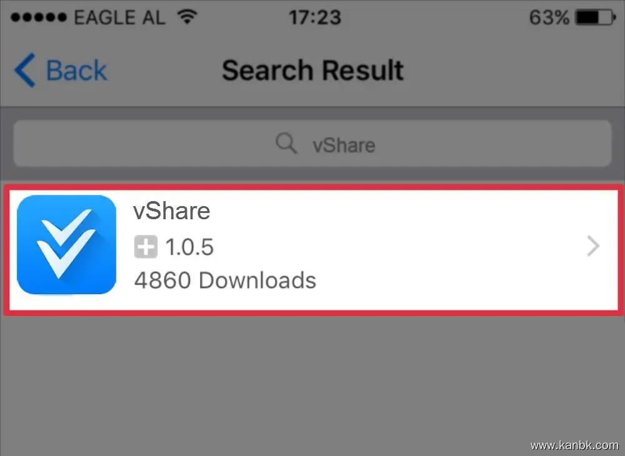Tap the Wi-Fi status icon
Screen dimensions: 625x456
[187, 17]
